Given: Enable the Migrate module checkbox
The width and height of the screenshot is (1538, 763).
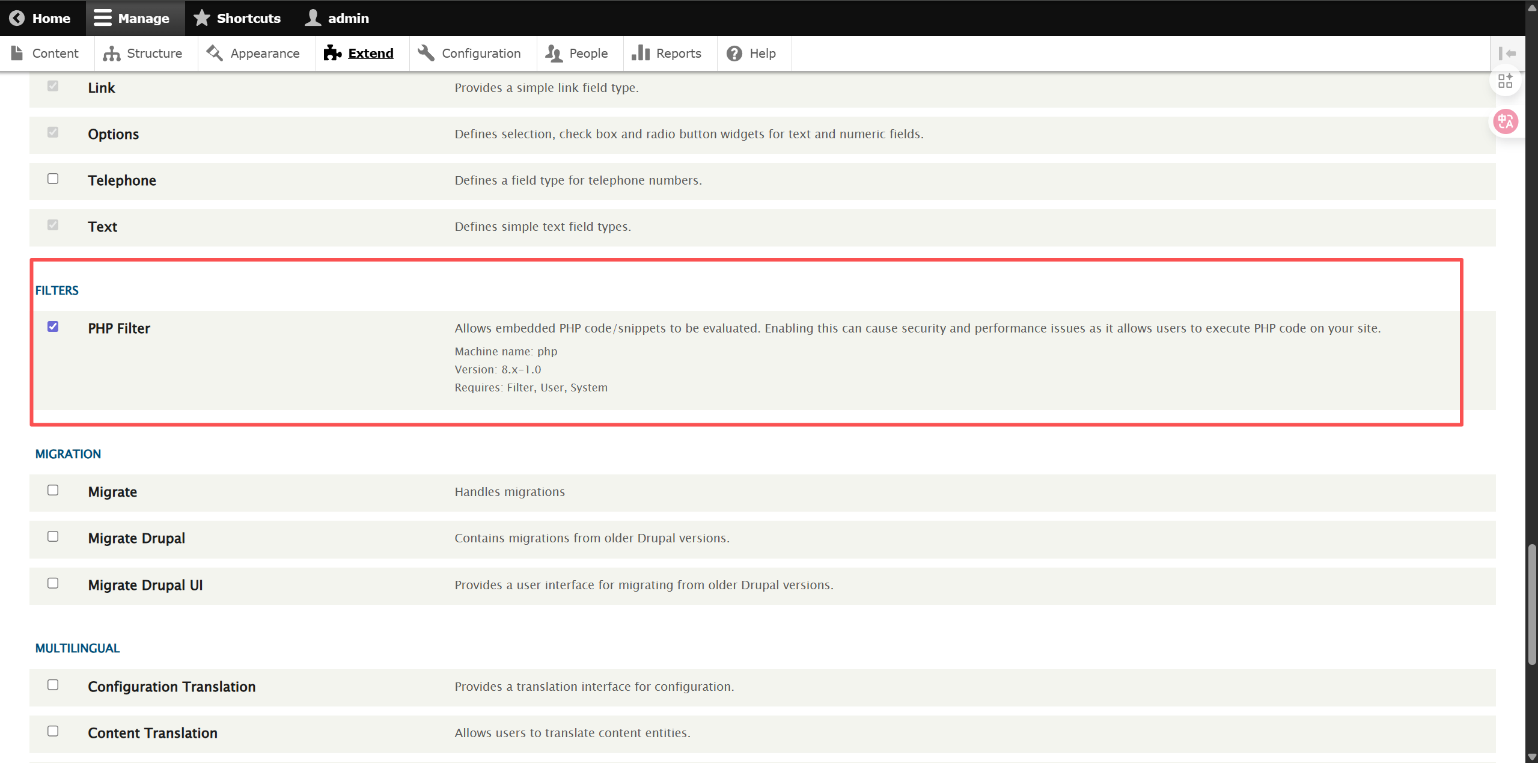Looking at the screenshot, I should (53, 490).
